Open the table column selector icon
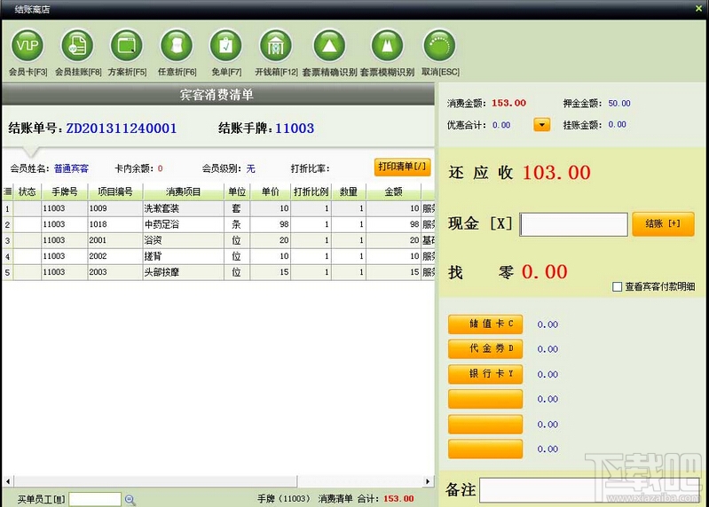The width and height of the screenshot is (709, 507). click(7, 191)
